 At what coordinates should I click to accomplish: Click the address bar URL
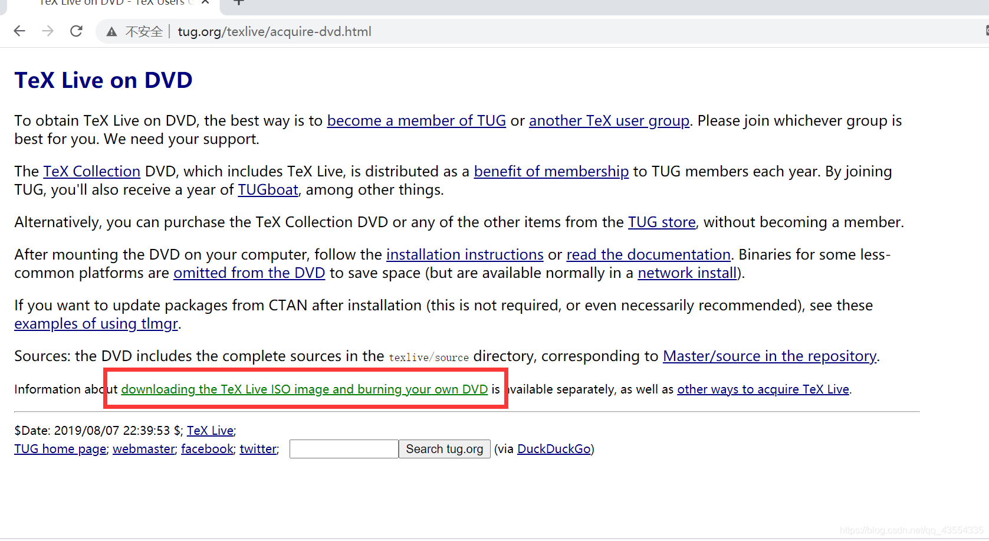click(275, 32)
